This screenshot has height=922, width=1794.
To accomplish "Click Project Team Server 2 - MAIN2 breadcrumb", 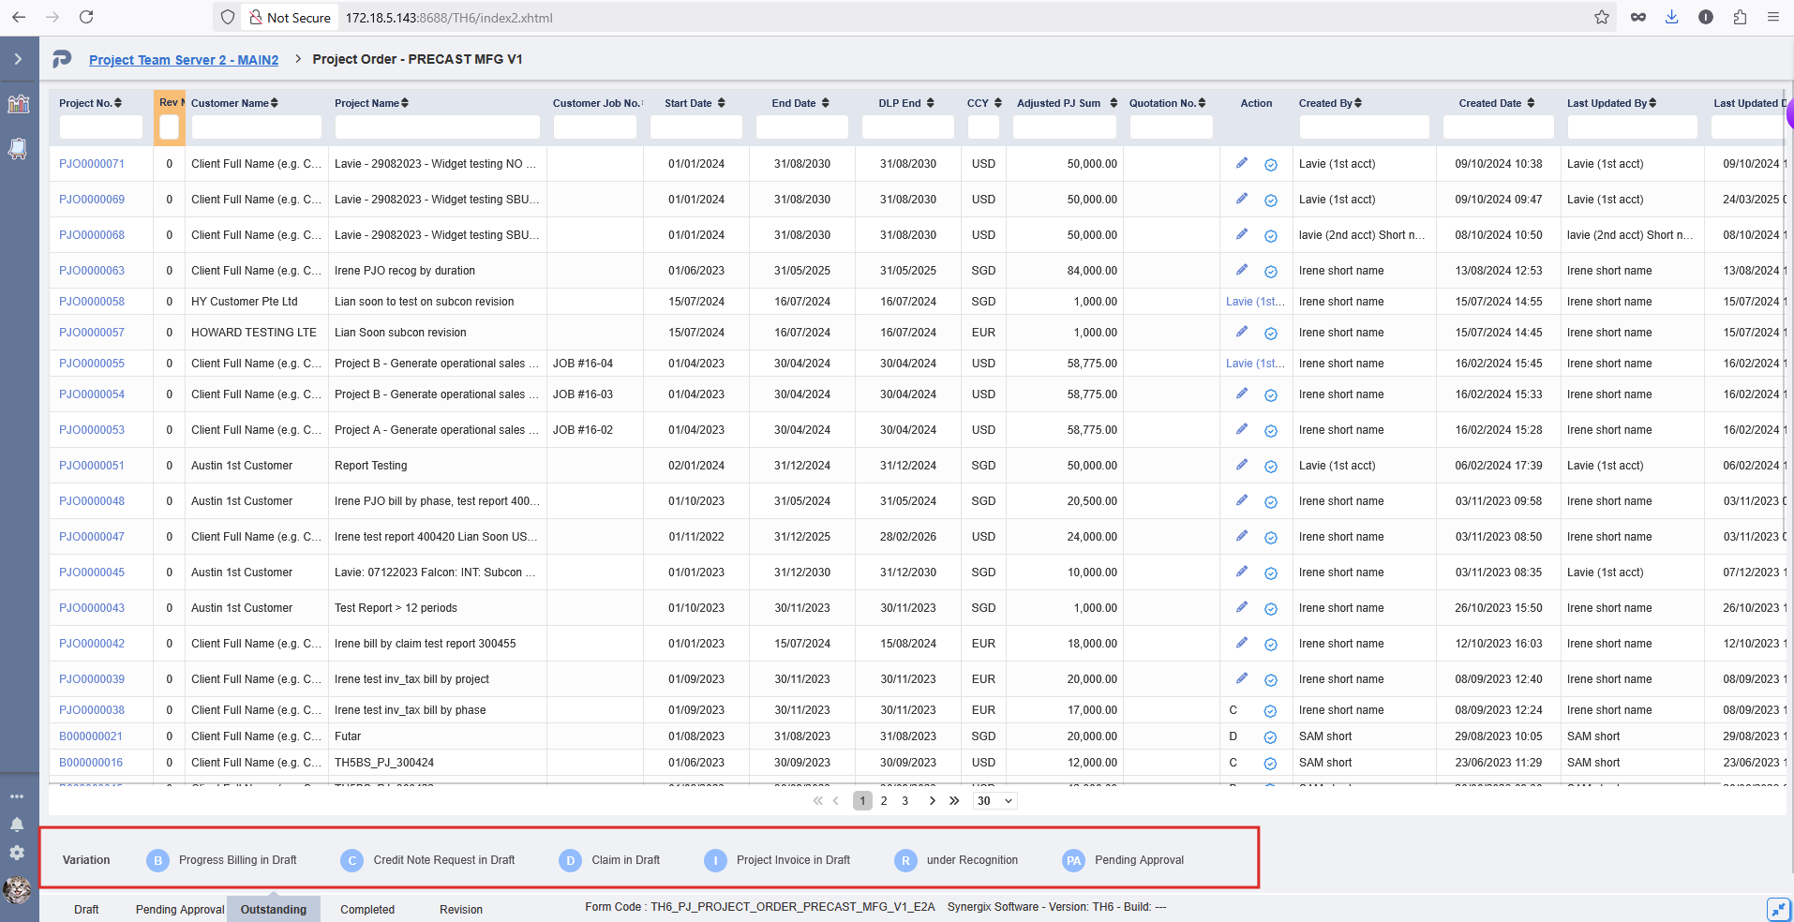I will tap(184, 60).
